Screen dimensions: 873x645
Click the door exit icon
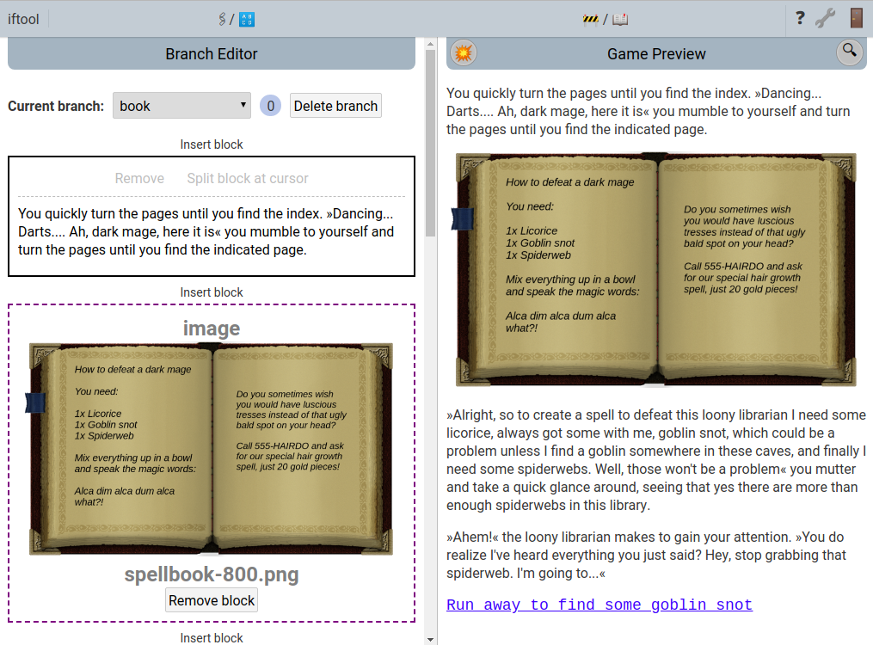857,18
